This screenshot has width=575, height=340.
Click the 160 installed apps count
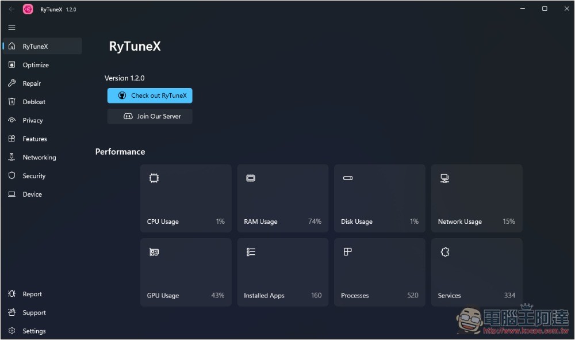(x=316, y=295)
